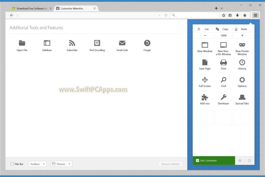The width and height of the screenshot is (265, 177).
Task: Click the green Exit Customize button
Action: point(214,160)
